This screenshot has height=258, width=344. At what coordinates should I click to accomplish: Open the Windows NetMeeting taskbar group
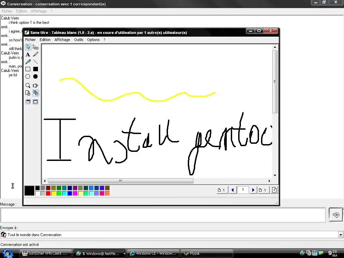click(x=99, y=253)
